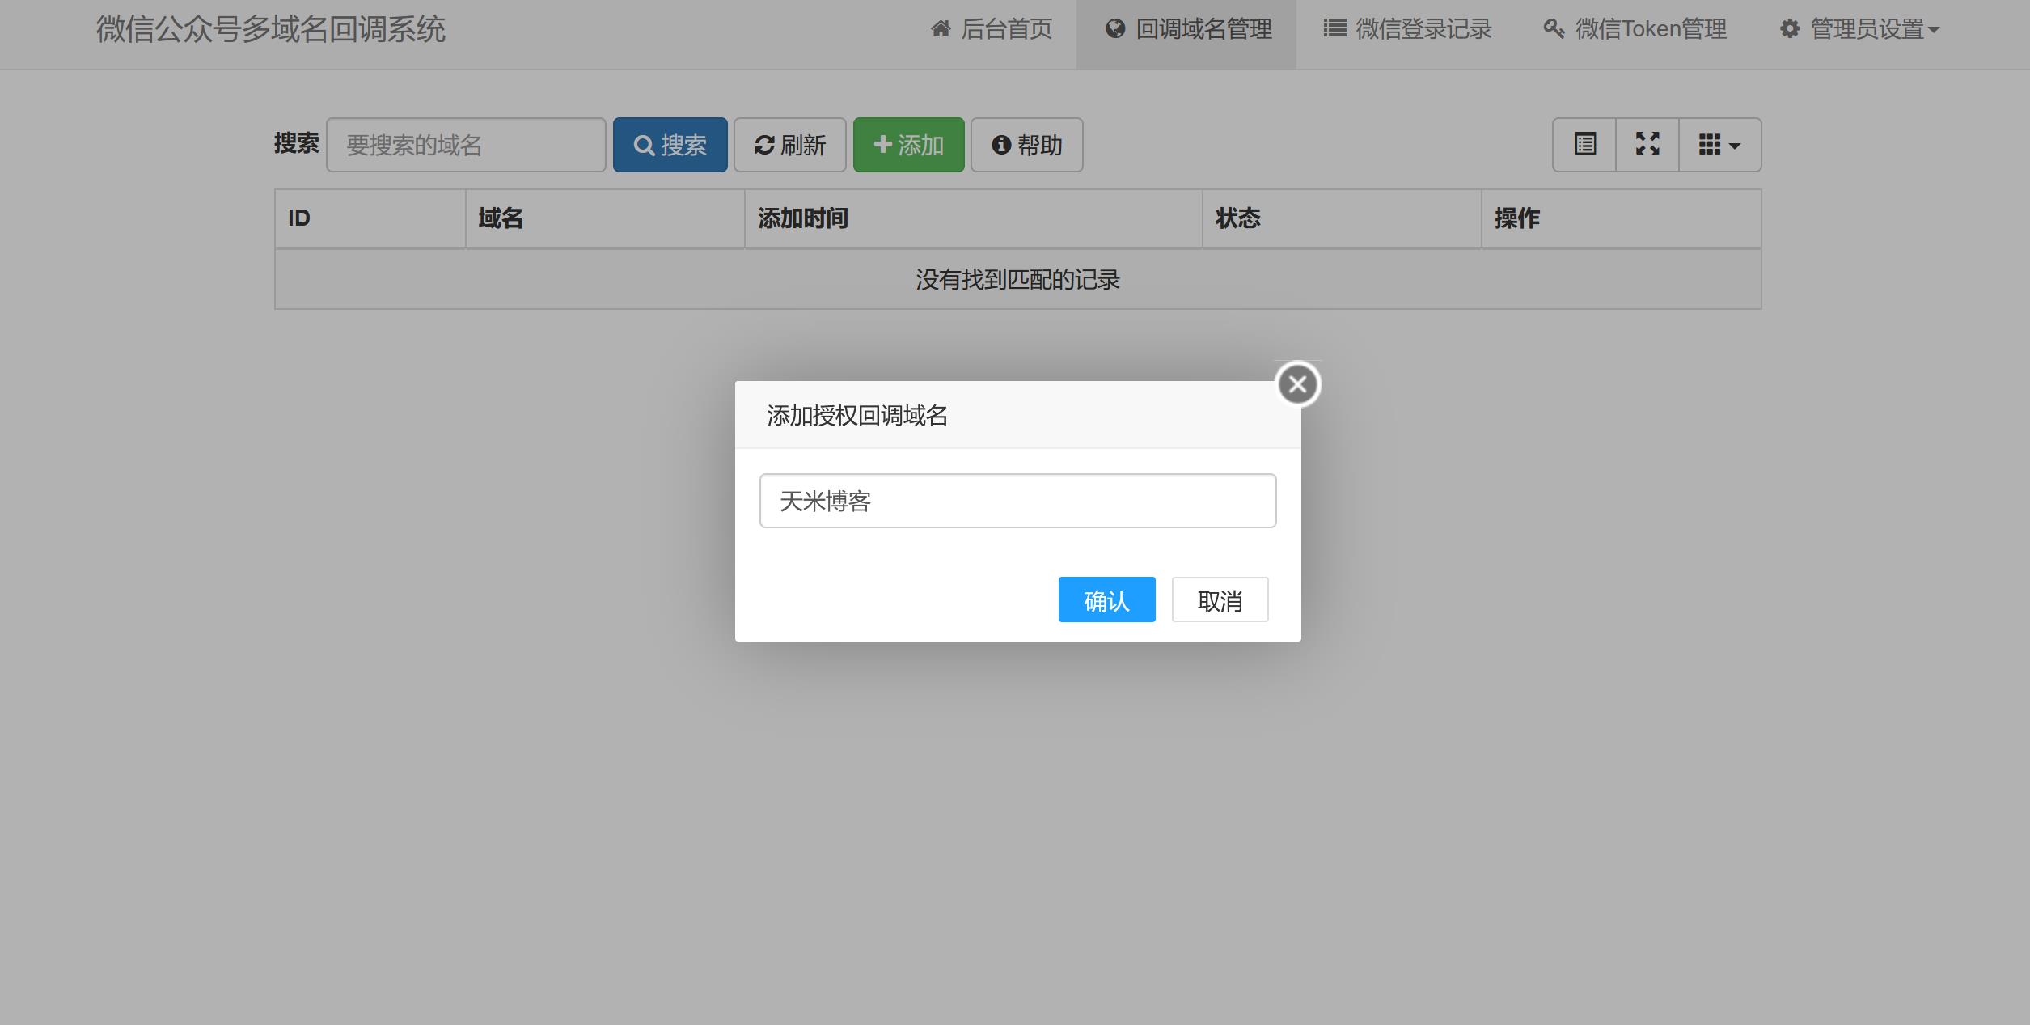Sort the table by 添加时间 column header
Viewport: 2030px width, 1025px height.
pyautogui.click(x=802, y=218)
